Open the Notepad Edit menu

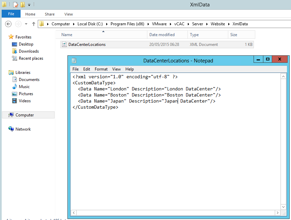pos(87,69)
